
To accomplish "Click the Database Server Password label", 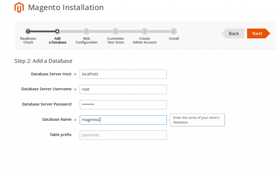I will [x=47, y=104].
